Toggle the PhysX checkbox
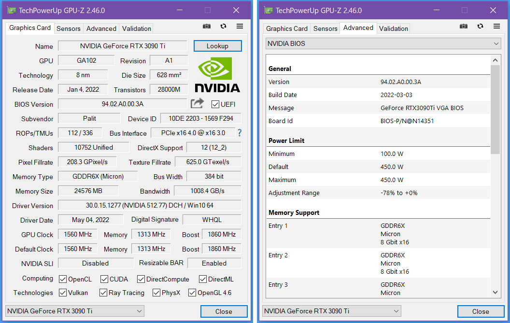510x323 pixels. click(x=156, y=293)
